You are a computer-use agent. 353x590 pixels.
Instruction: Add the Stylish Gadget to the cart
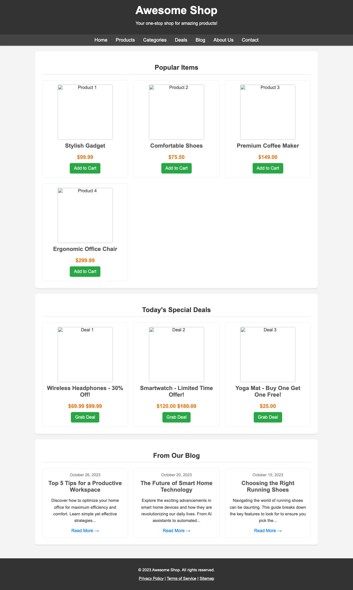coord(85,168)
